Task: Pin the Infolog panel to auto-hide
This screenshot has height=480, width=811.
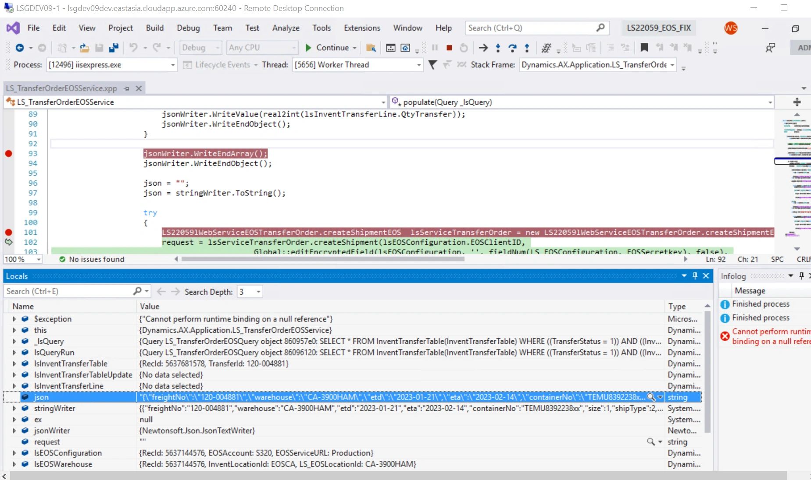Action: click(800, 276)
